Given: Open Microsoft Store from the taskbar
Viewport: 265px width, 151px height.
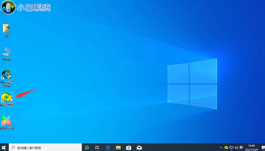Looking at the screenshot, I should (x=129, y=147).
